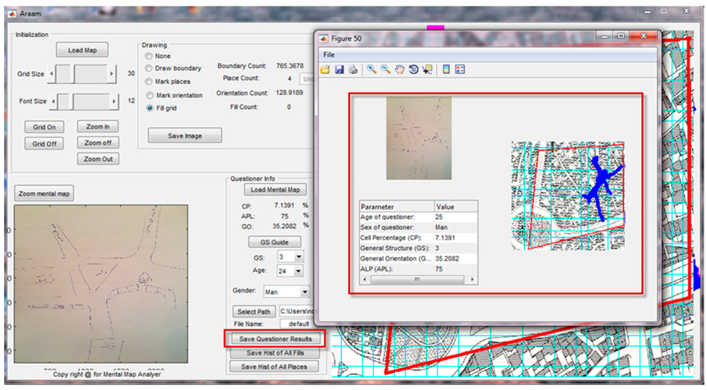Select the Mark places radio option
707x390 pixels.
tap(149, 81)
